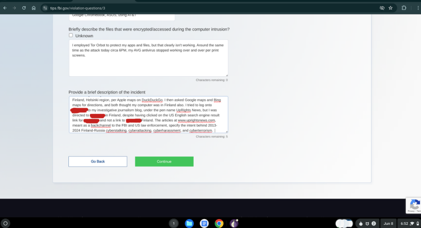The image size is (421, 228).
Task: Open Google Docs from the shelf
Action: pyautogui.click(x=204, y=223)
